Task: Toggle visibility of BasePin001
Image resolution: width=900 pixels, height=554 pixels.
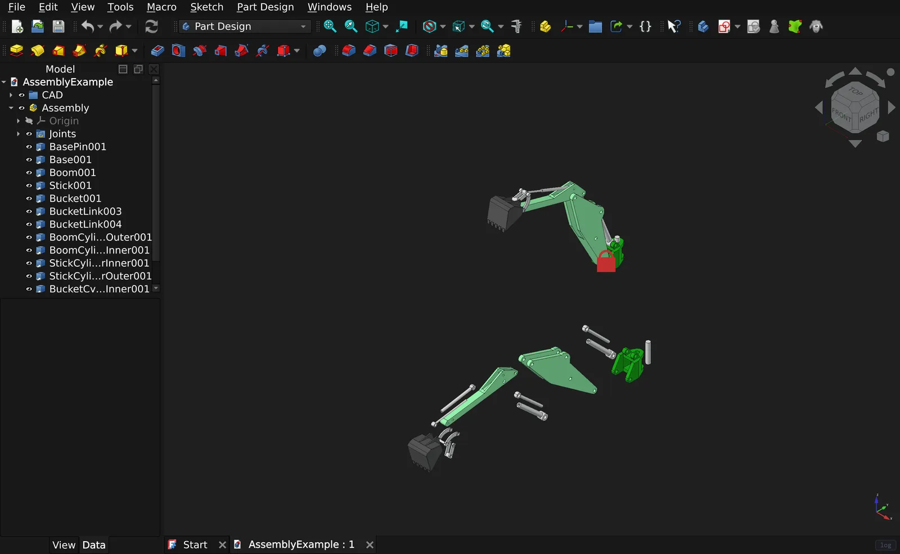Action: (29, 147)
